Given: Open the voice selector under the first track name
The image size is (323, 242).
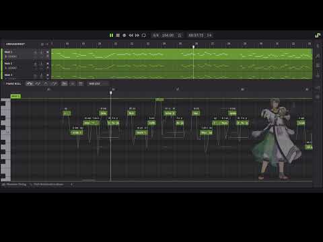Looking at the screenshot, I should click(11, 56).
